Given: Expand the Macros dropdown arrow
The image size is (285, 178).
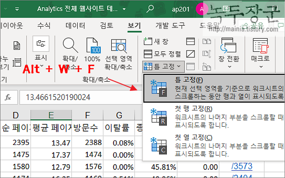Looking at the screenshot, I should (x=261, y=67).
